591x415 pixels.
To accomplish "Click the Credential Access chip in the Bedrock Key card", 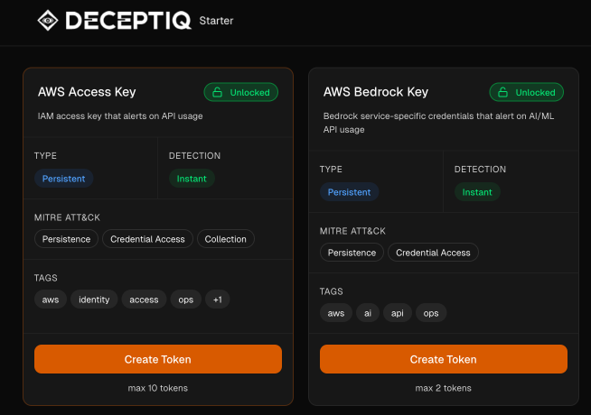I will click(433, 253).
